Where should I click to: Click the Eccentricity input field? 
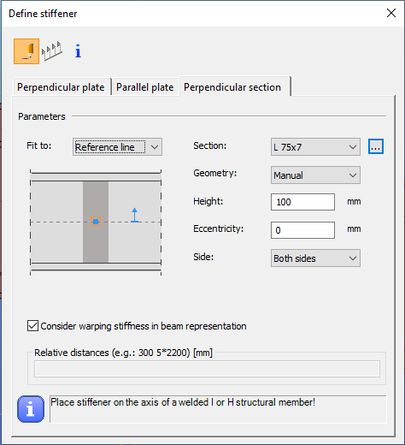302,230
